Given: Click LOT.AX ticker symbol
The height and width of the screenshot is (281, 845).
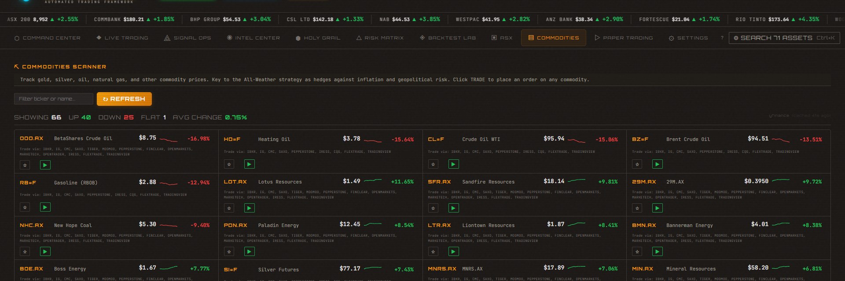Looking at the screenshot, I should pyautogui.click(x=235, y=182).
